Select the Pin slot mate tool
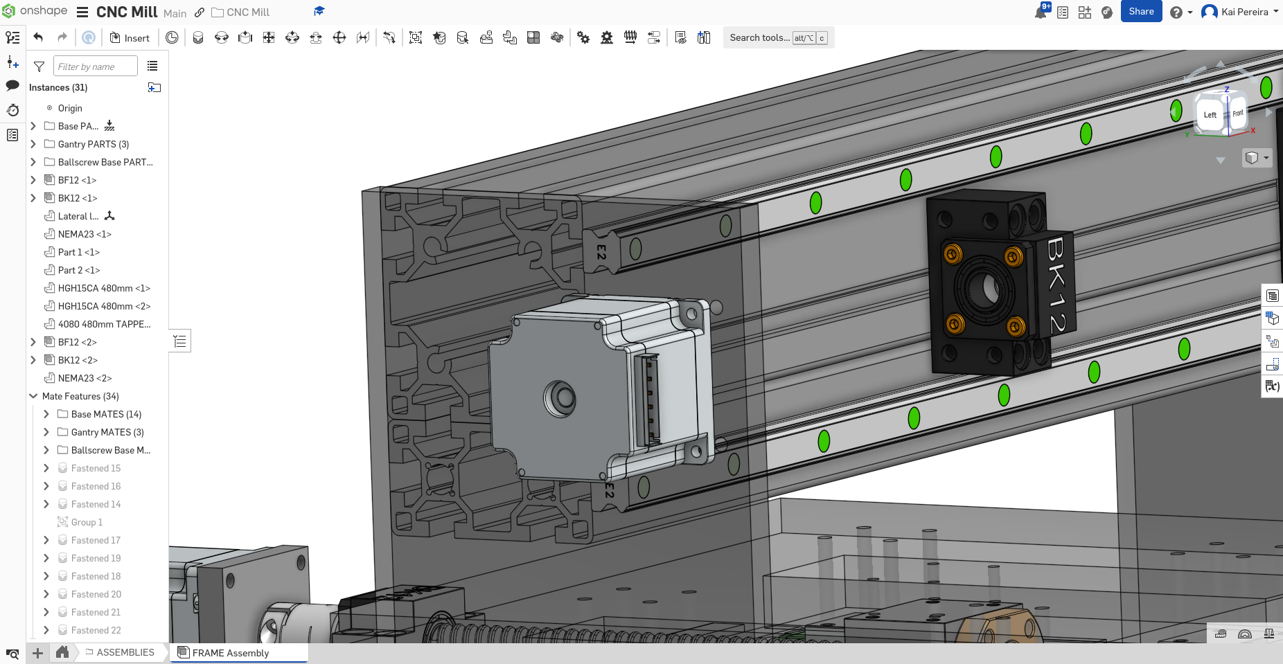The height and width of the screenshot is (664, 1283). click(316, 37)
